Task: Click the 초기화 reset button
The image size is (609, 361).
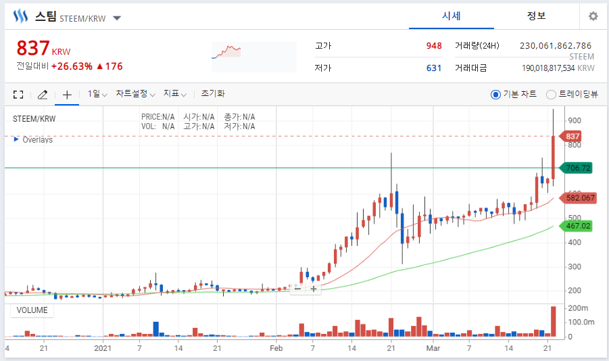Action: pos(213,94)
